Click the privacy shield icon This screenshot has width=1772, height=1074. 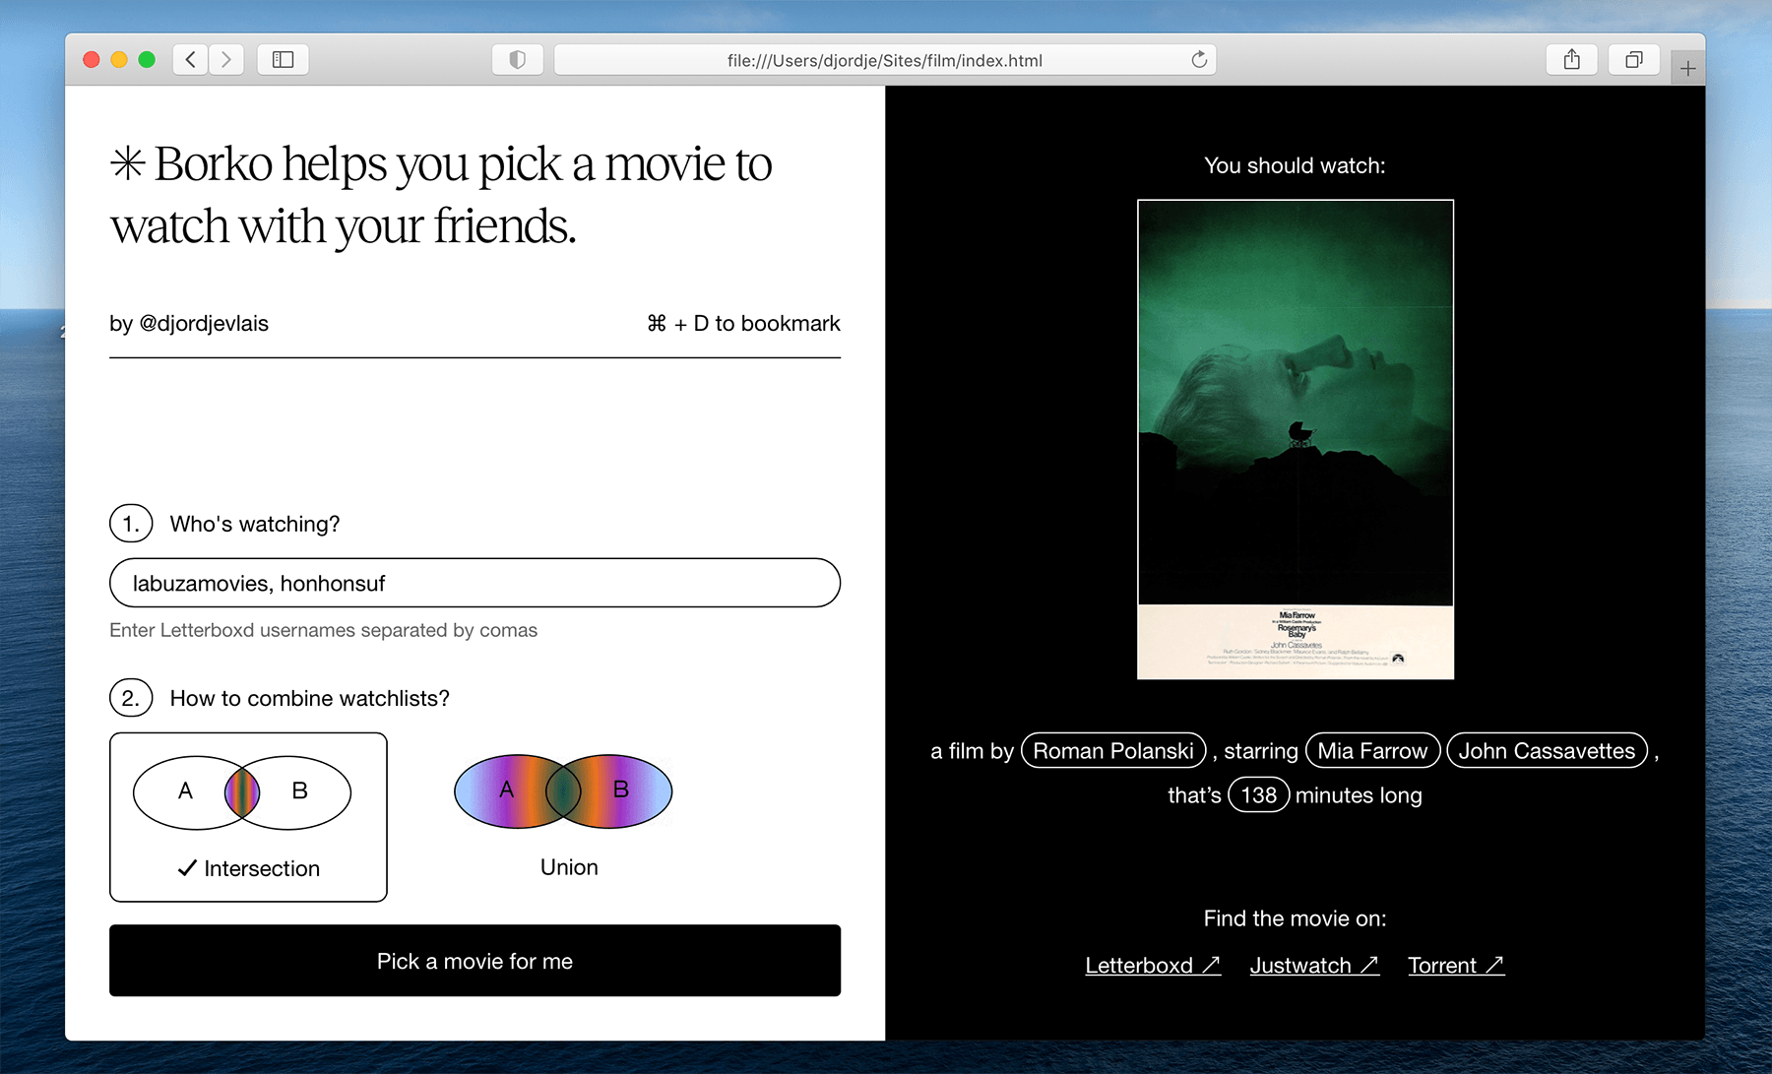(x=517, y=59)
